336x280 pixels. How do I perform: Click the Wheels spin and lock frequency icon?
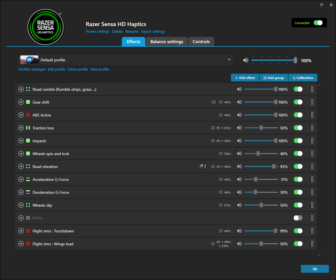pos(221,154)
